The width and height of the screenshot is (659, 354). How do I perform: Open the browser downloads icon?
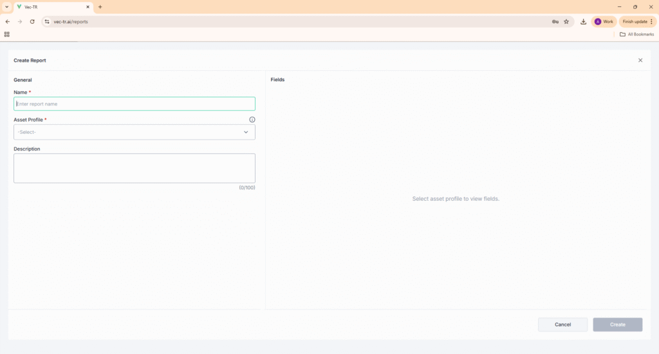pyautogui.click(x=583, y=21)
